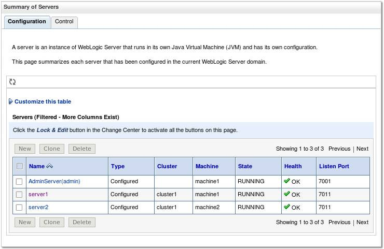Click the Customize this table link
Screen dimensions: 384x249
tap(43, 101)
